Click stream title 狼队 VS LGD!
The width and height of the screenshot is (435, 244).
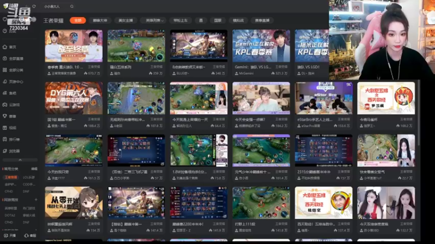[308, 67]
